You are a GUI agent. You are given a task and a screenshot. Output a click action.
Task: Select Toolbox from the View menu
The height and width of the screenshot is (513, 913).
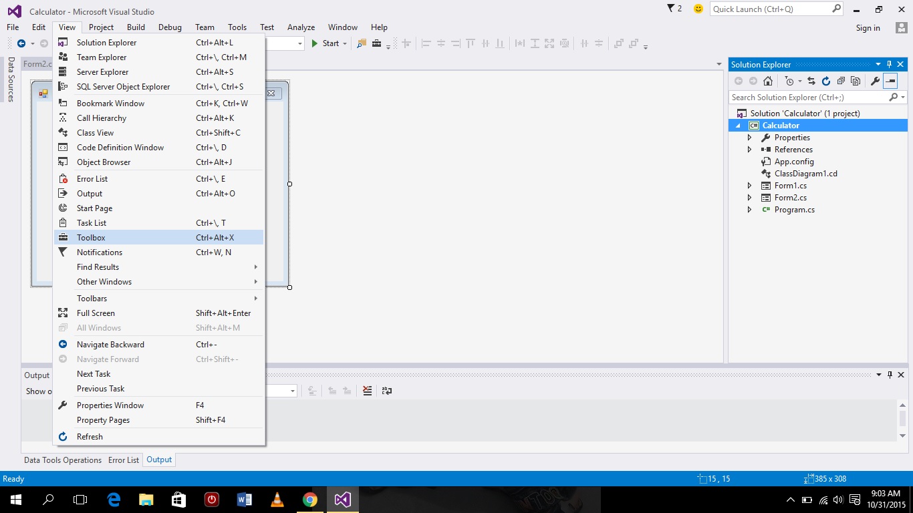tap(92, 237)
